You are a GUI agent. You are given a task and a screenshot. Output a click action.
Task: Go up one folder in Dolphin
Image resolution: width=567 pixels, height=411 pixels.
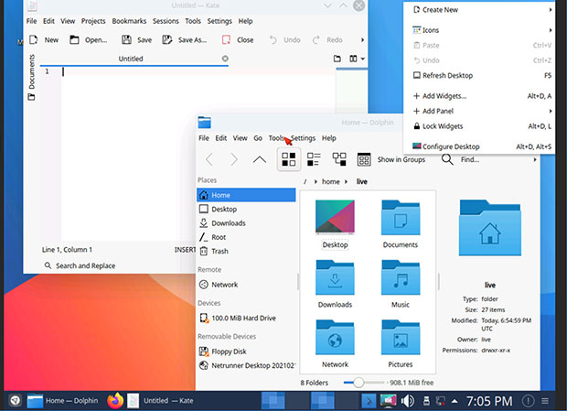click(x=260, y=159)
